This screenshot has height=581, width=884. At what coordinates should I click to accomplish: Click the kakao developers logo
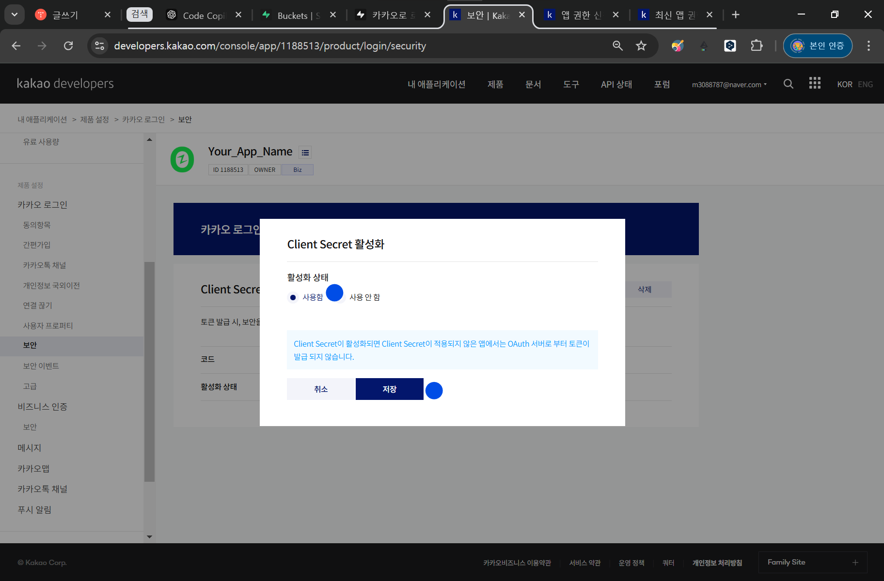coord(65,83)
